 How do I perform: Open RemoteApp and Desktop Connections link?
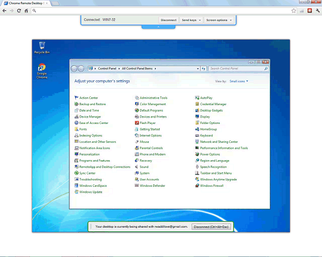(x=105, y=167)
